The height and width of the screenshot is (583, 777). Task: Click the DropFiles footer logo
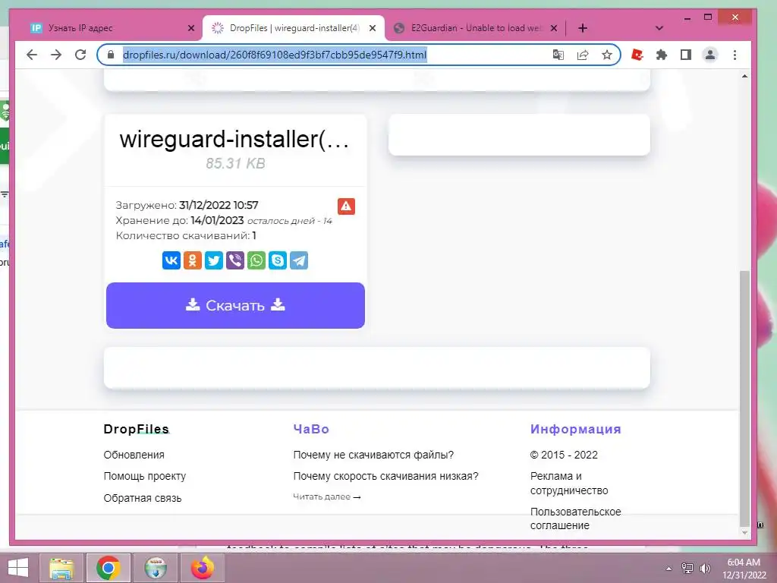click(137, 429)
